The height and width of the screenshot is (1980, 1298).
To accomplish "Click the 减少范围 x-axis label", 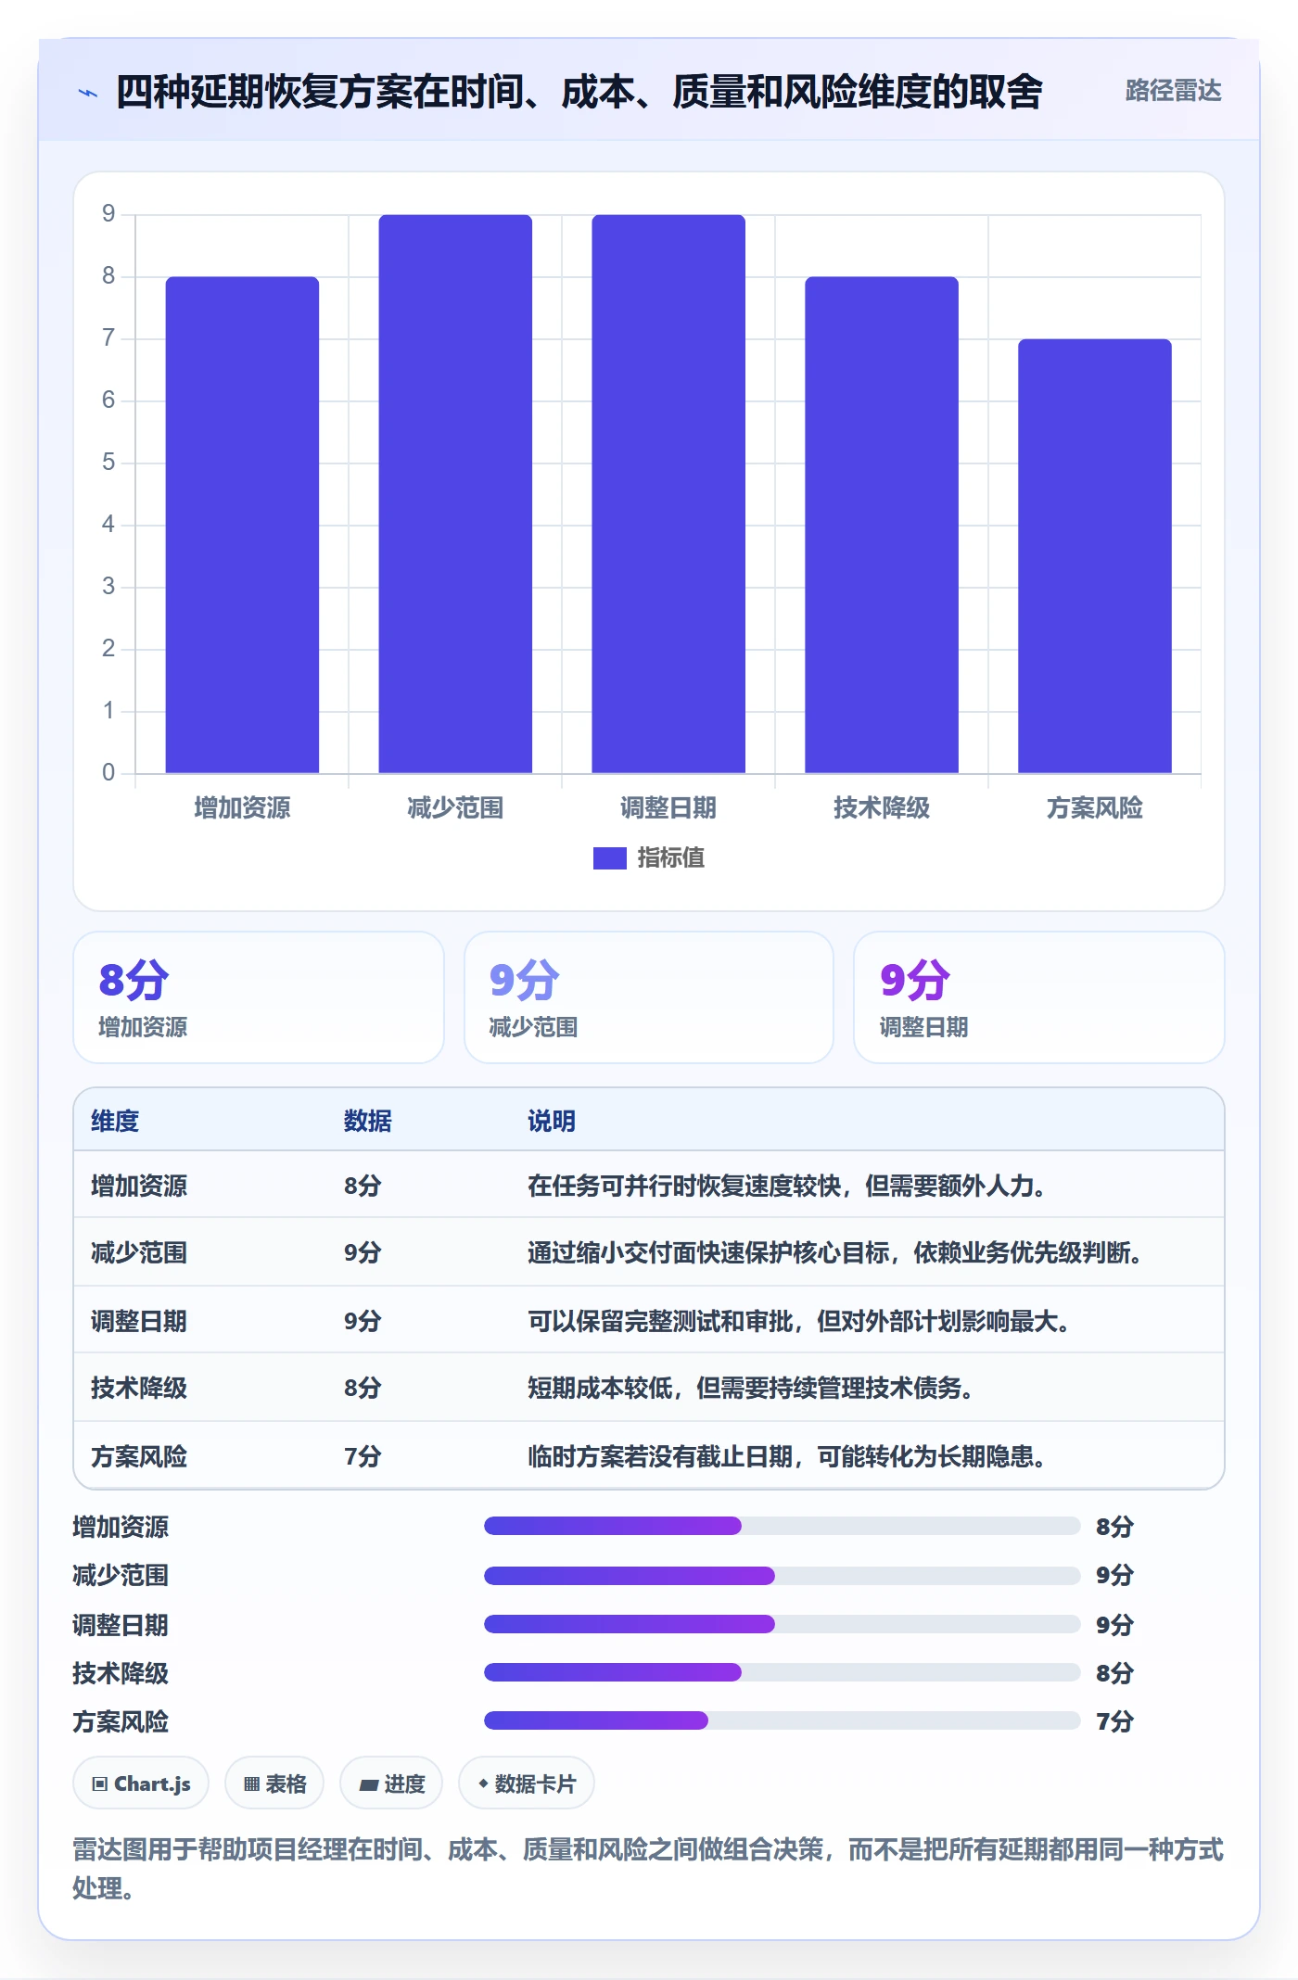I will 455,808.
